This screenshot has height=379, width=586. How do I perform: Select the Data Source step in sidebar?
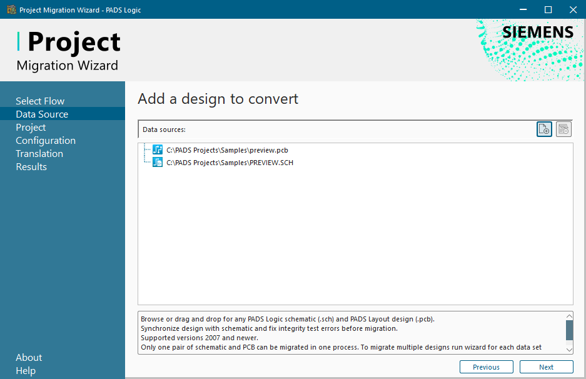coord(42,114)
